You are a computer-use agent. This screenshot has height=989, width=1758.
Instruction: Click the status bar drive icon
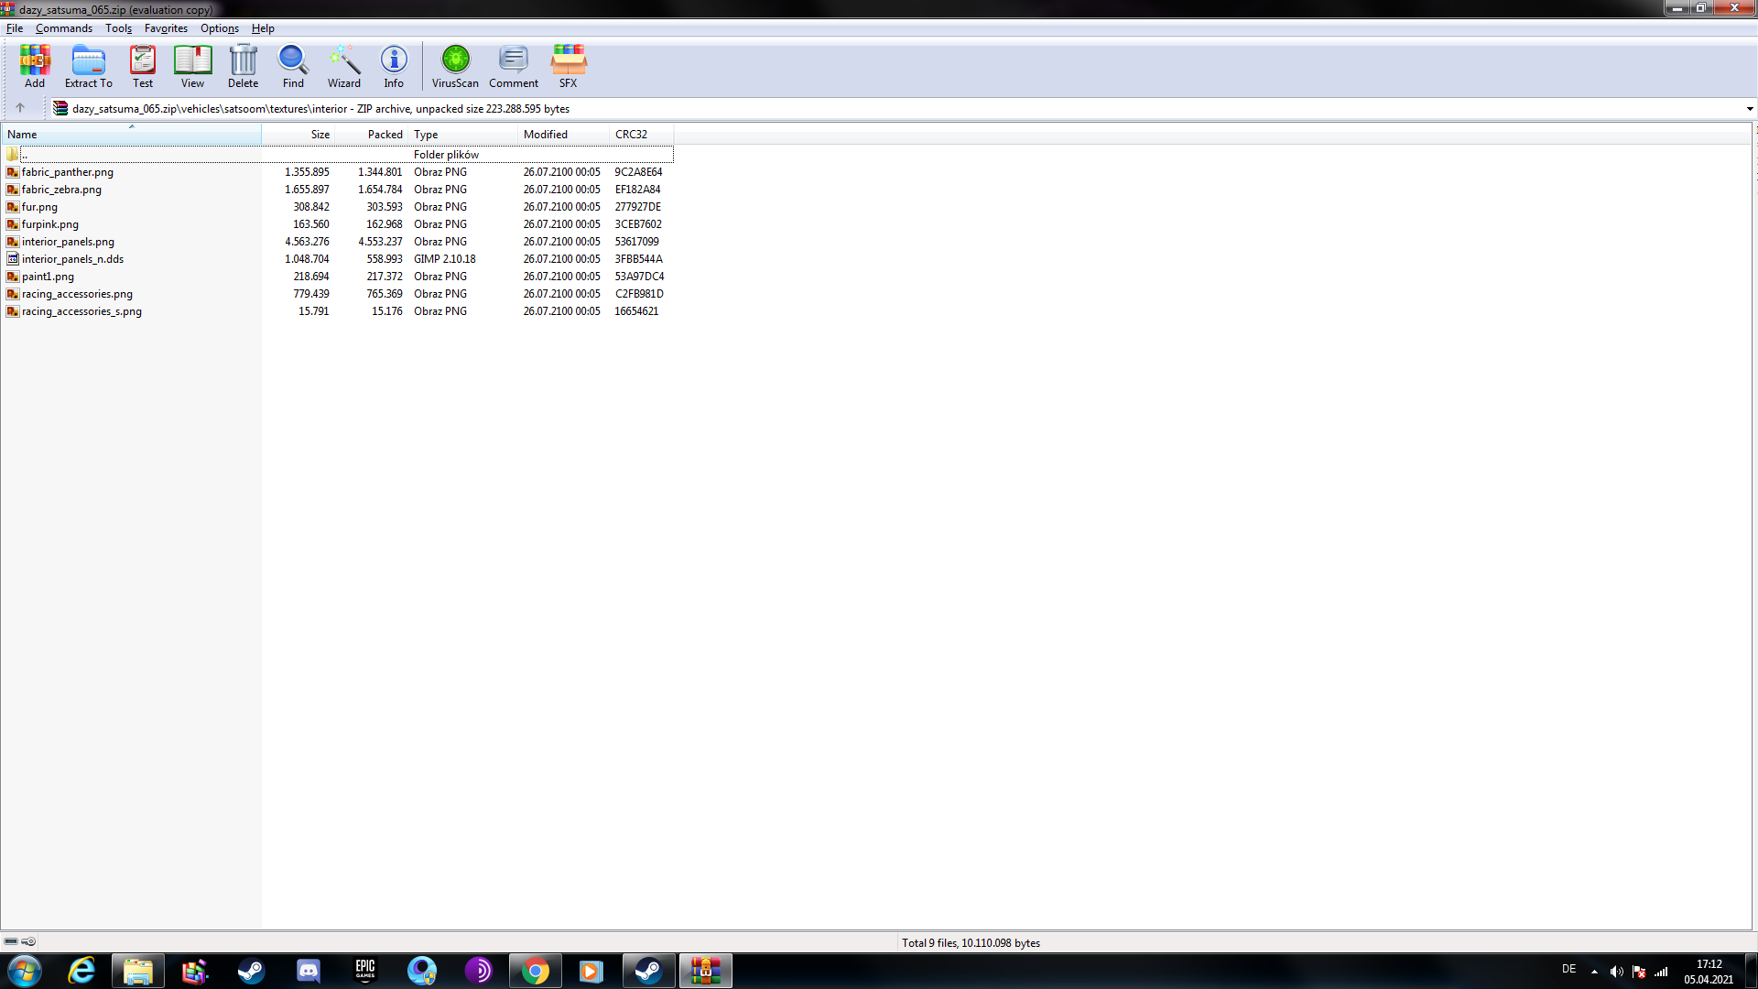pos(11,941)
